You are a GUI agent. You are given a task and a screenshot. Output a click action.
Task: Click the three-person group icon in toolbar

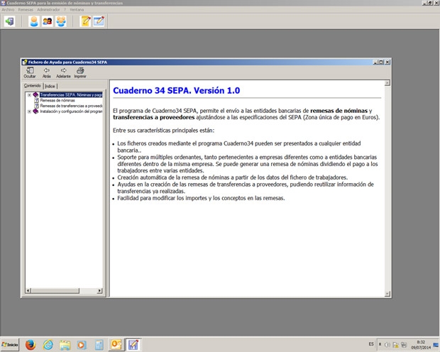coord(61,21)
